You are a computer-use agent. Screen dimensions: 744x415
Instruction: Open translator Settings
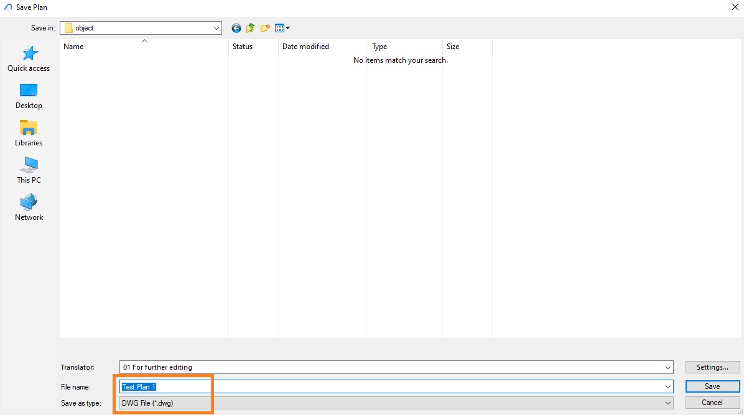(712, 367)
